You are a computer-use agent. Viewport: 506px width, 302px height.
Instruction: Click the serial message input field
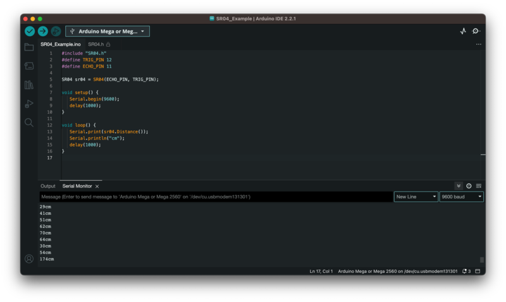(x=216, y=196)
